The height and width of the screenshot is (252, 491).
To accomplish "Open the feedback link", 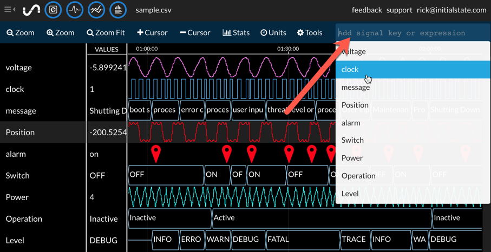I will click(x=366, y=10).
